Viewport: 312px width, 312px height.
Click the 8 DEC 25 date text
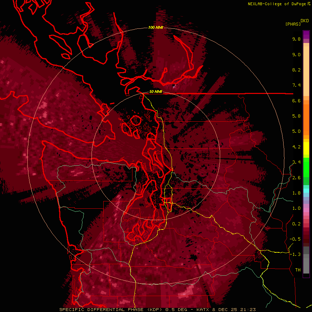click(225, 310)
